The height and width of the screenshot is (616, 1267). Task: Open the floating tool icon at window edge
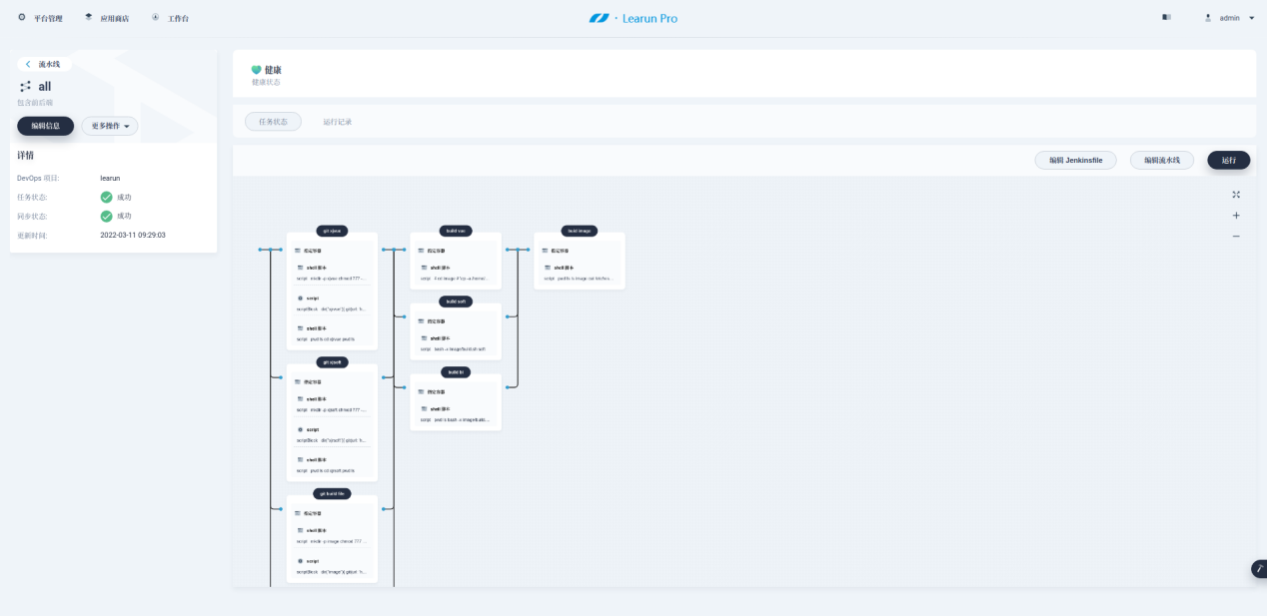(x=1259, y=569)
